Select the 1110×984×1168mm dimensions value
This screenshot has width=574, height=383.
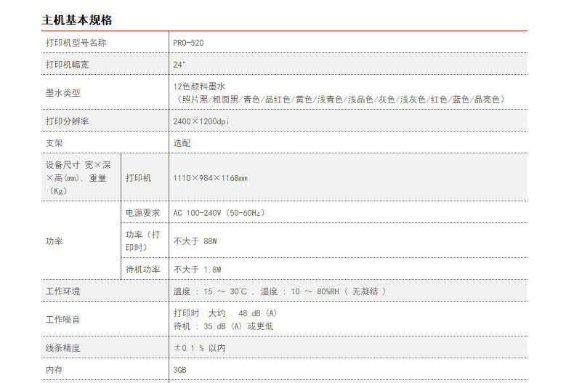click(210, 178)
